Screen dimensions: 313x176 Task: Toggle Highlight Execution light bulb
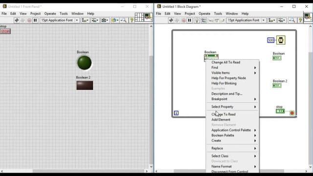click(x=197, y=21)
